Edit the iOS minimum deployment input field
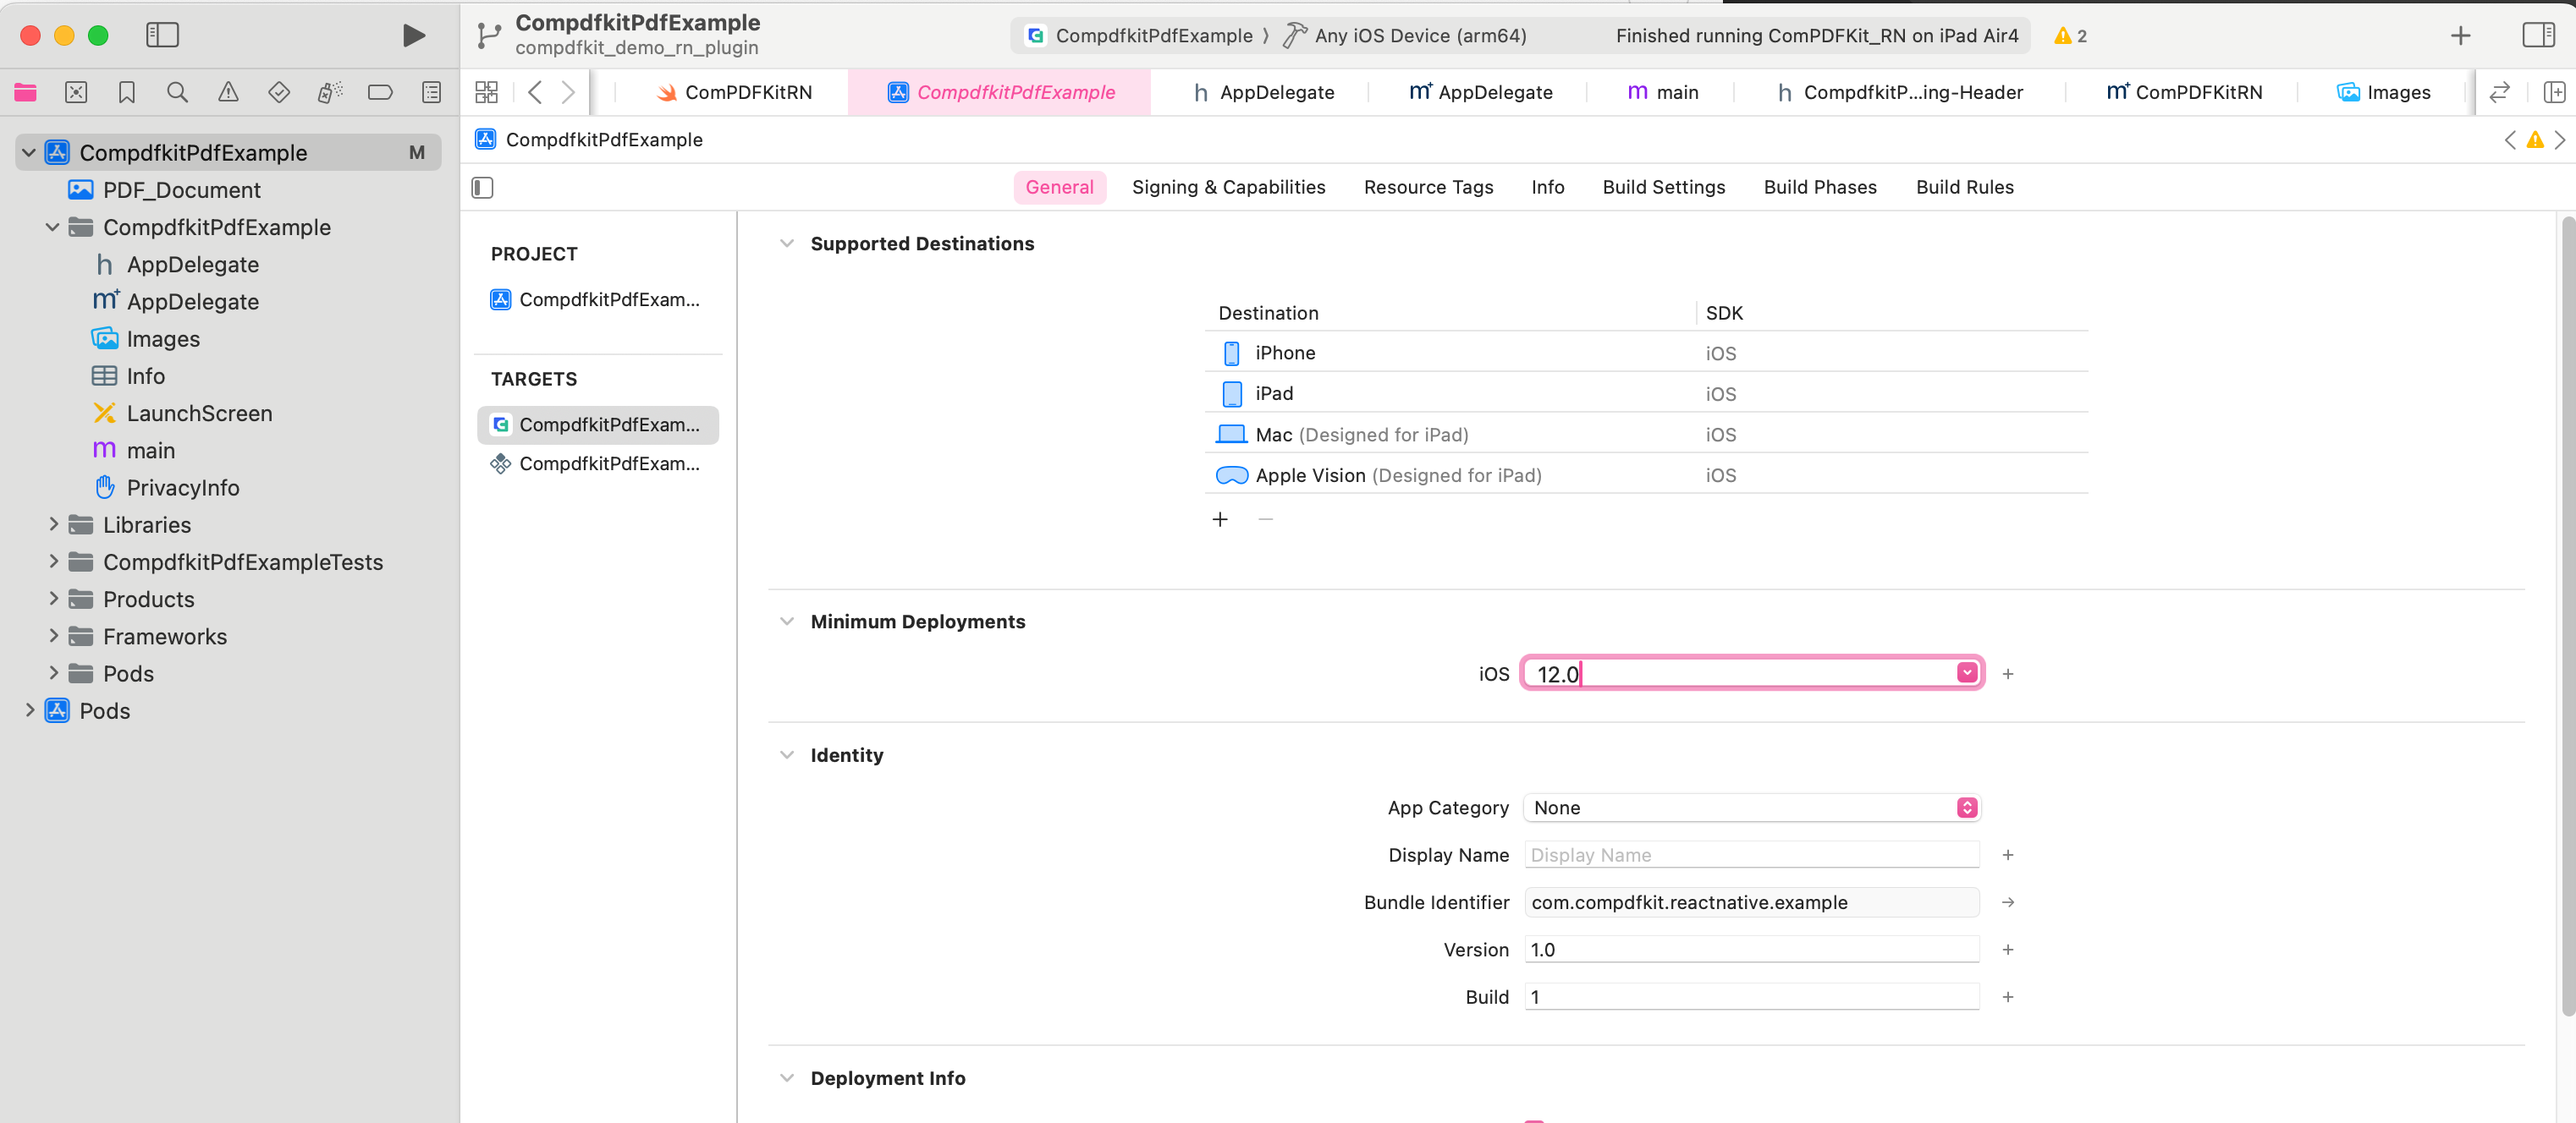 (1748, 671)
